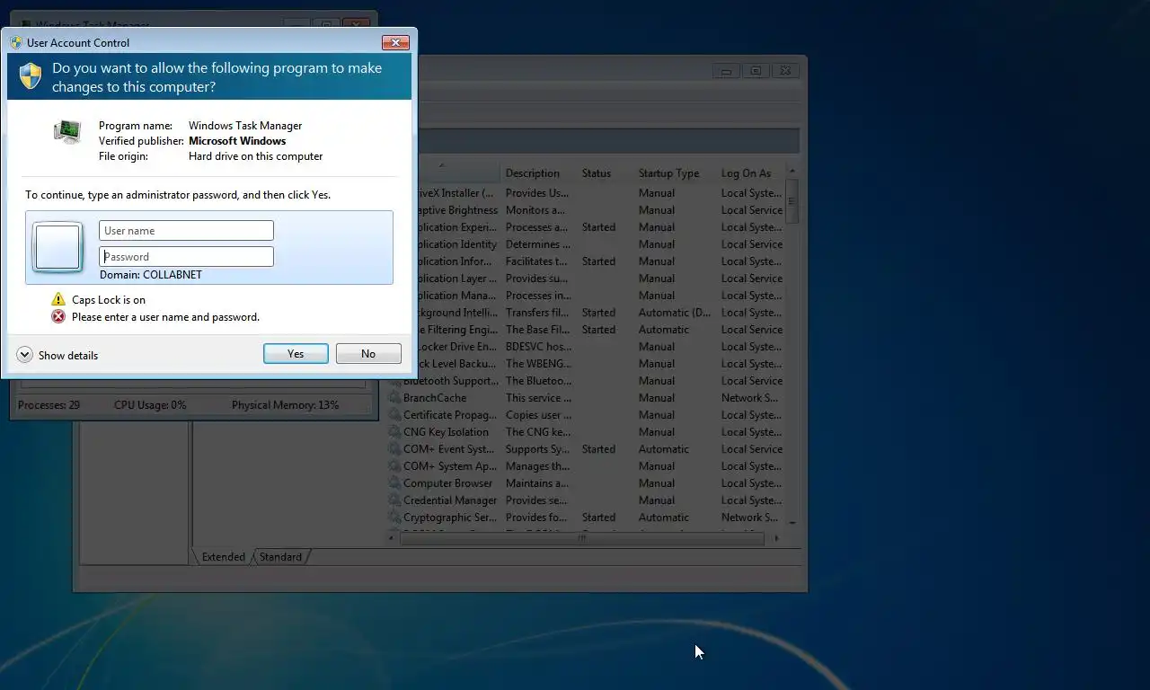Select the Computer Browser service name
The width and height of the screenshot is (1150, 690).
pyautogui.click(x=447, y=483)
